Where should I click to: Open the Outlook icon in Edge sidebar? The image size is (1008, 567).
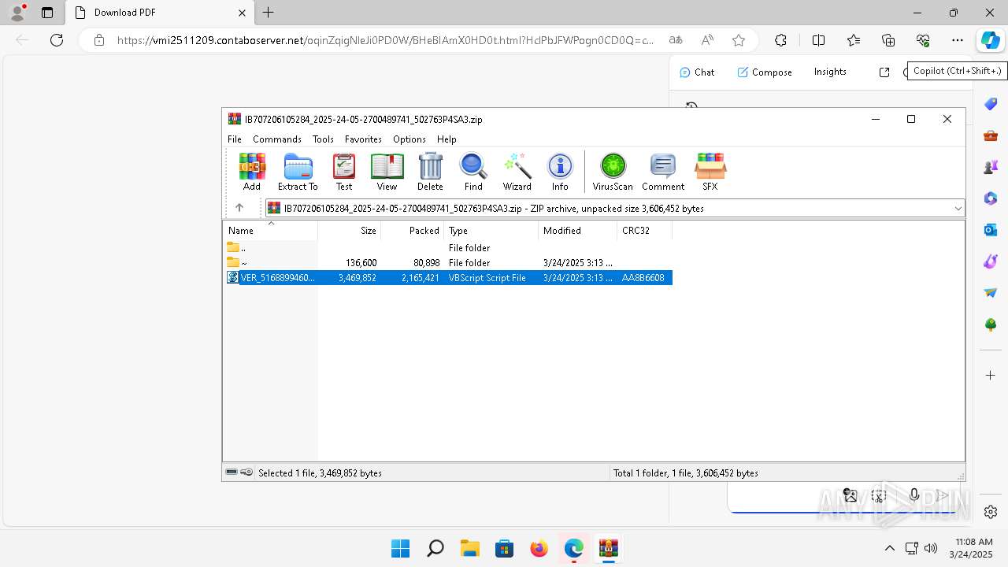tap(991, 230)
